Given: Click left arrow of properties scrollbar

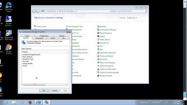Looking at the screenshot, I should click(23, 84).
